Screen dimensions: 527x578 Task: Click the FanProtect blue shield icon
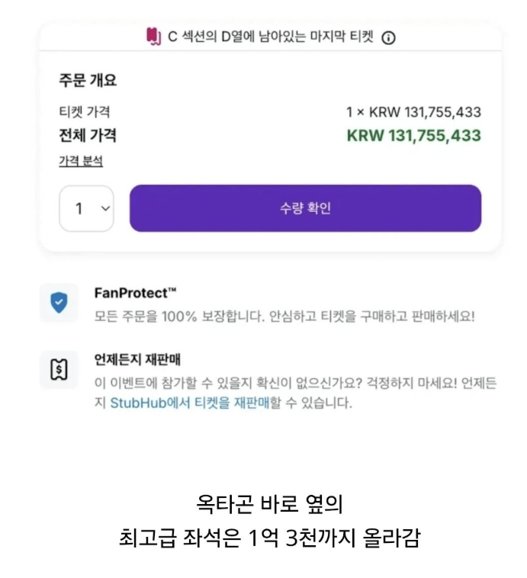[x=59, y=303]
